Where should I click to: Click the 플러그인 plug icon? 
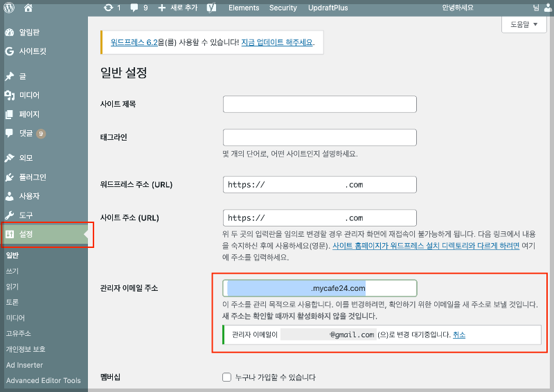tap(9, 177)
